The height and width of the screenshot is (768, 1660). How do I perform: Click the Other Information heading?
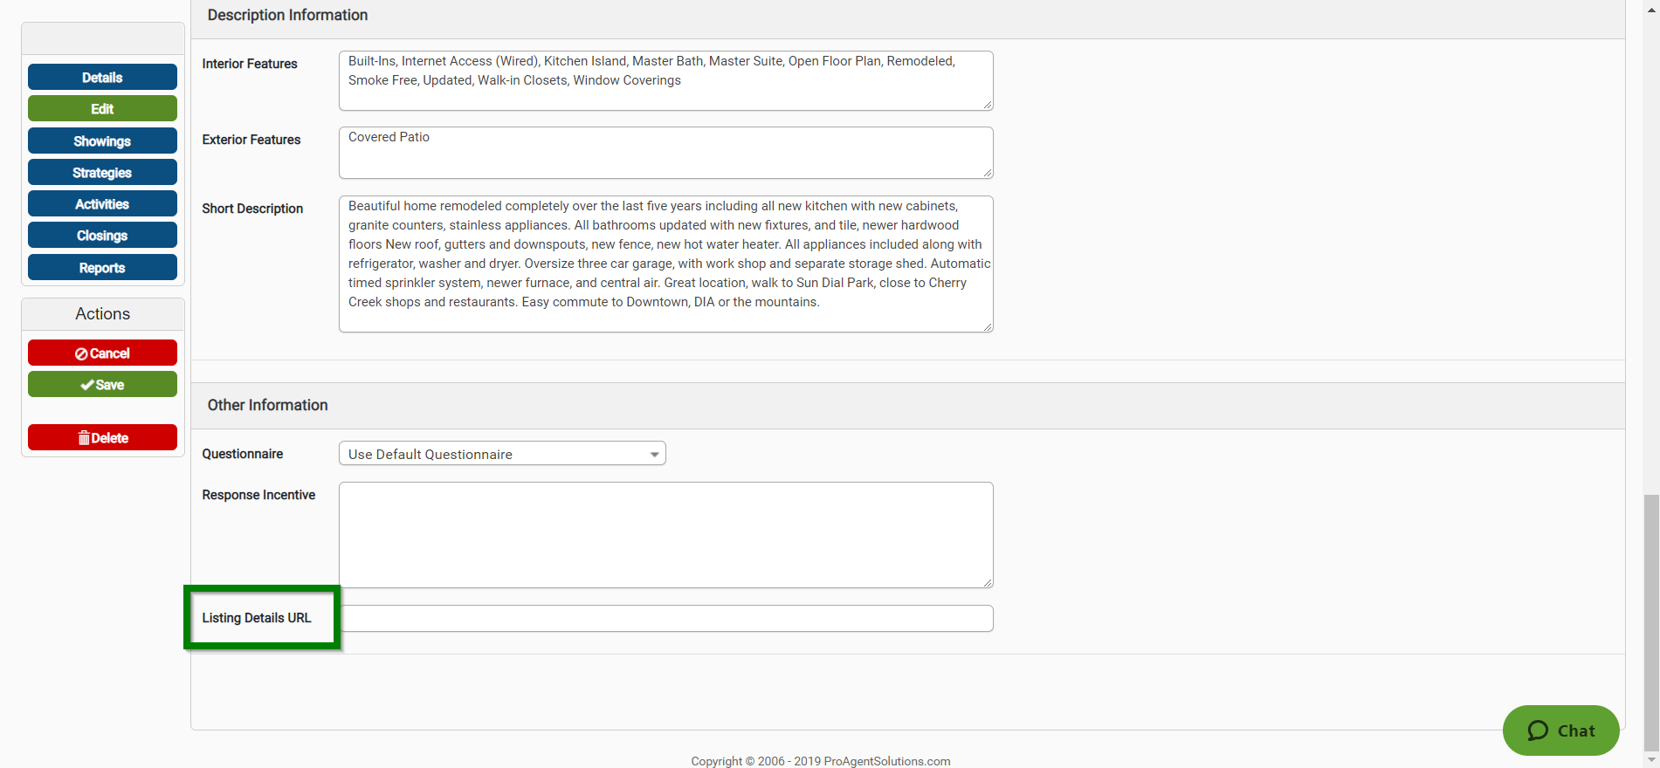coord(267,405)
